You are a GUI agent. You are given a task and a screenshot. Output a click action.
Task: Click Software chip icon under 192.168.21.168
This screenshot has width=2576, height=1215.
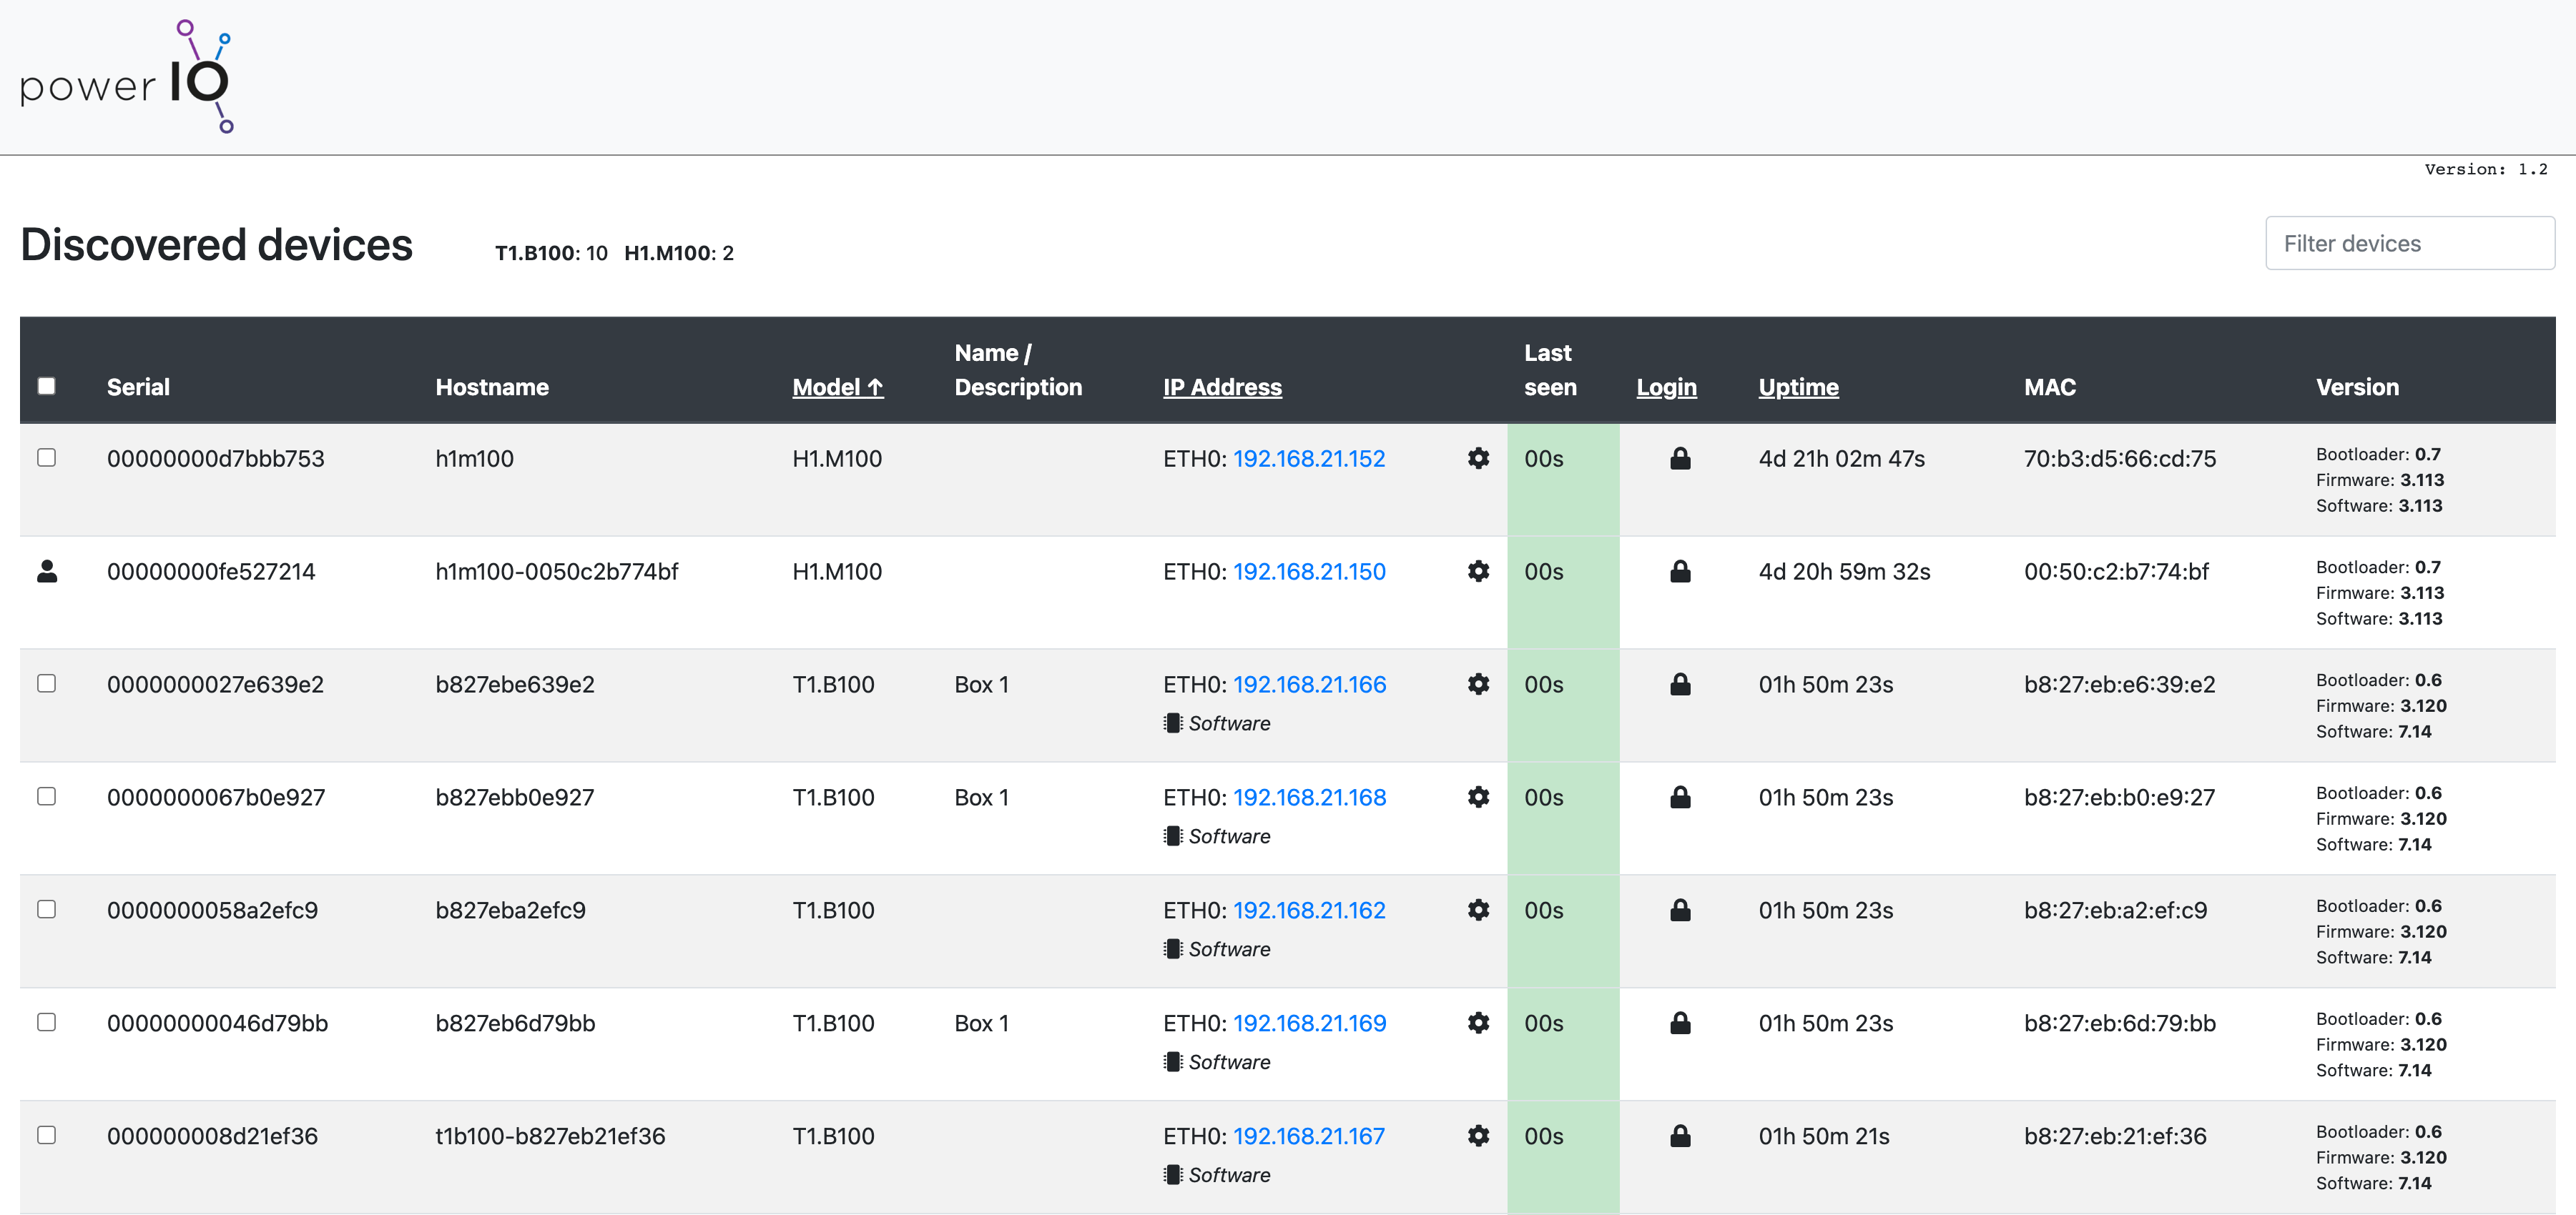[x=1173, y=836]
